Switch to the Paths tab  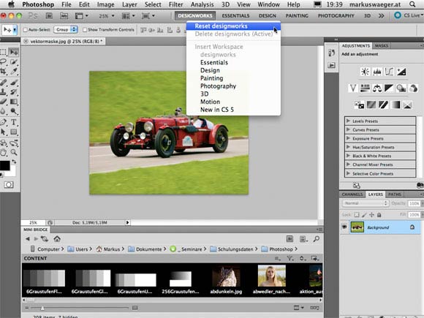click(x=395, y=194)
